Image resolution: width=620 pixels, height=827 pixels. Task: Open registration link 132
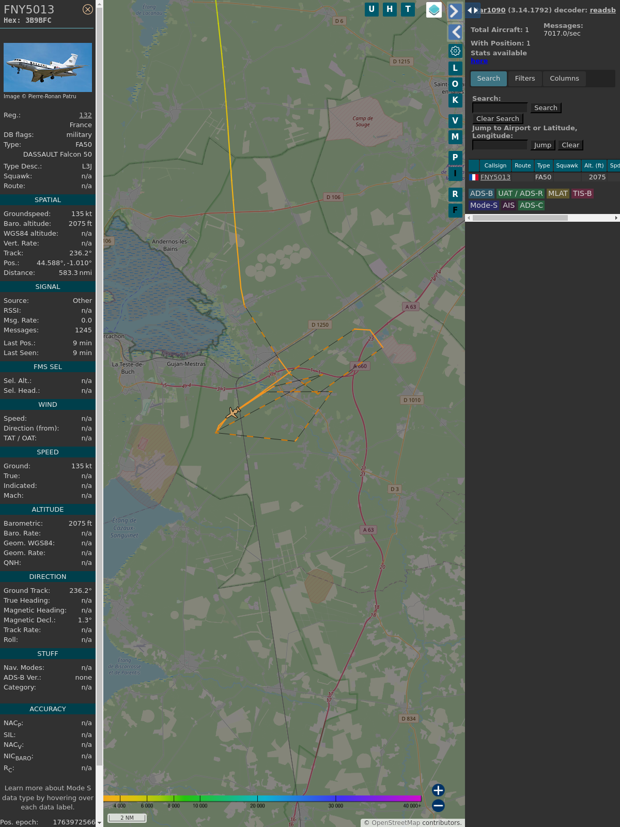(85, 115)
